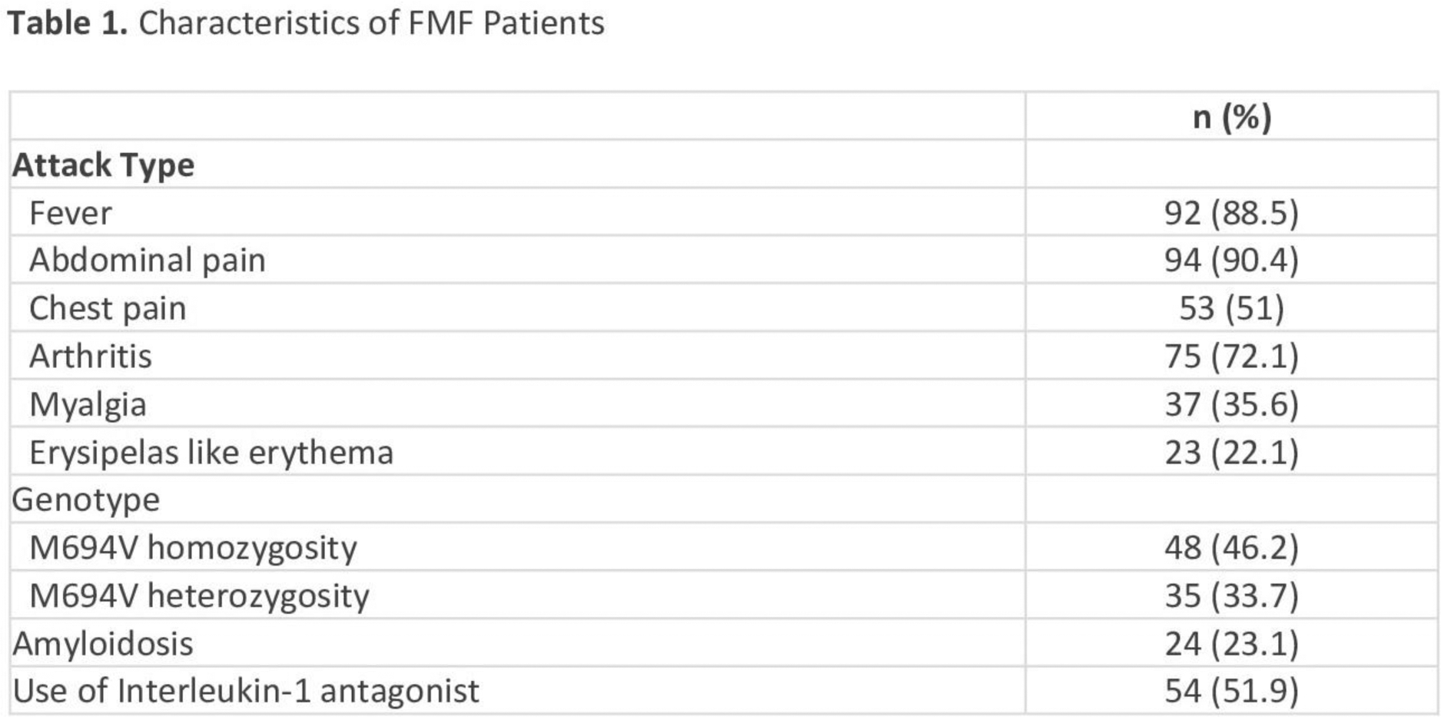Click the 'Myalgia' row label
1441x717 pixels.
[88, 405]
